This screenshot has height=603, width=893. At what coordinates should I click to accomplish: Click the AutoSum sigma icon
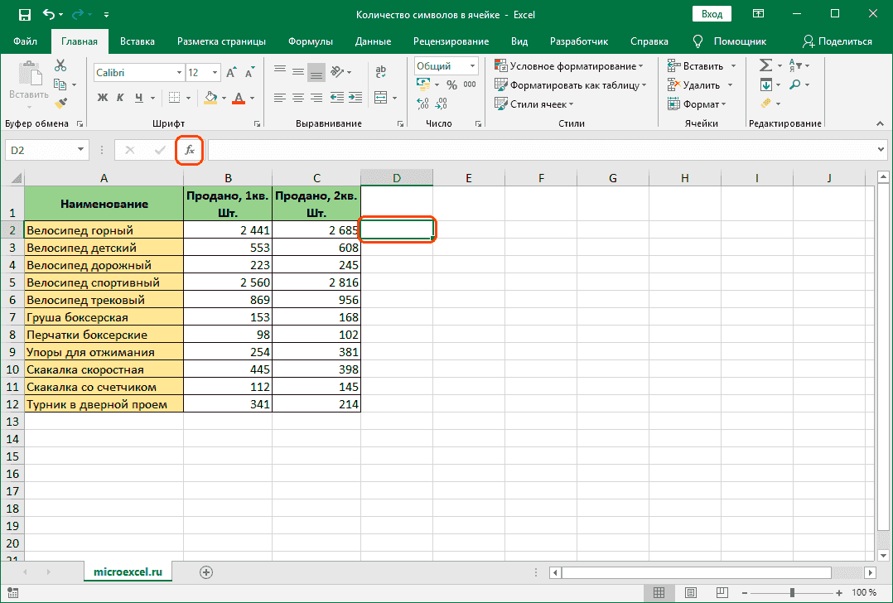pyautogui.click(x=765, y=65)
